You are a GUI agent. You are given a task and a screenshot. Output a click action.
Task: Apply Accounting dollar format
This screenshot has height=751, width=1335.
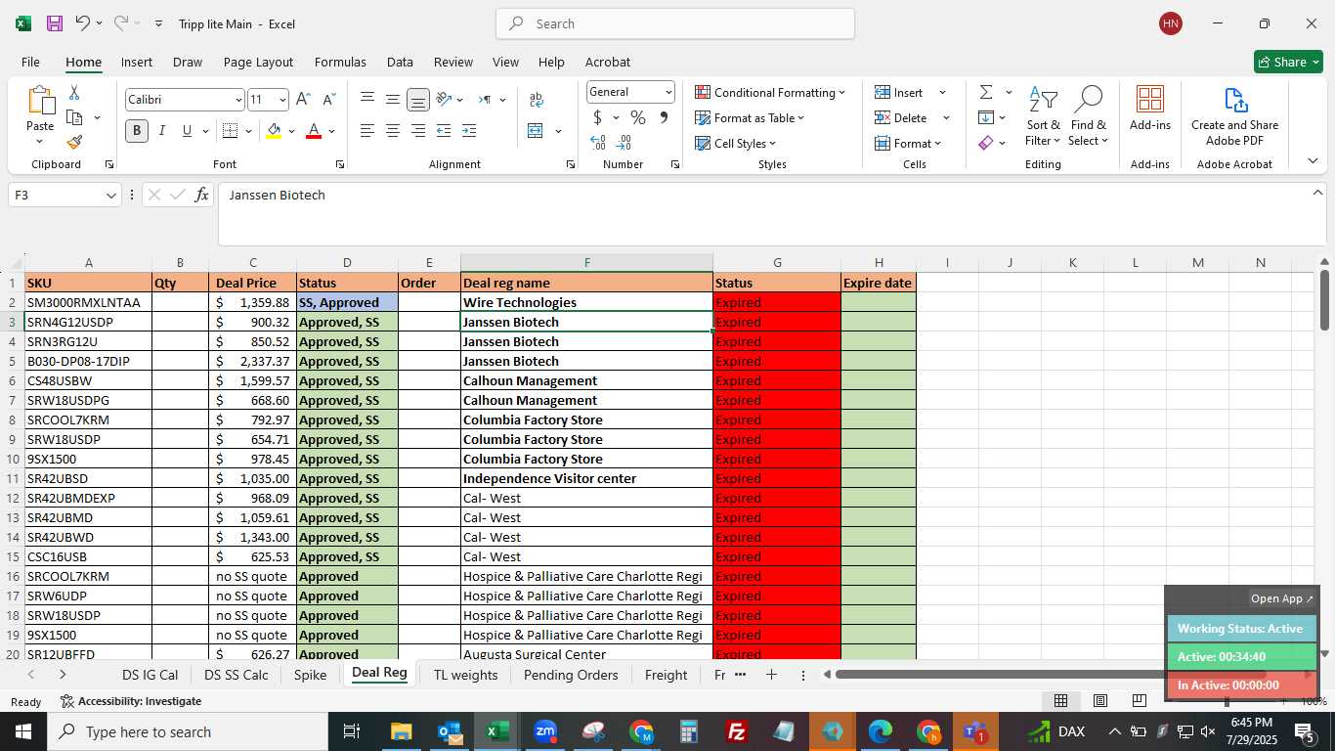coord(597,117)
